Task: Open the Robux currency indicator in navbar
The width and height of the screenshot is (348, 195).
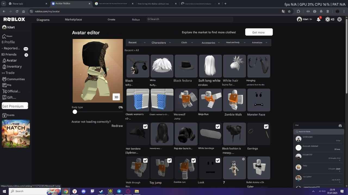Action: click(330, 19)
